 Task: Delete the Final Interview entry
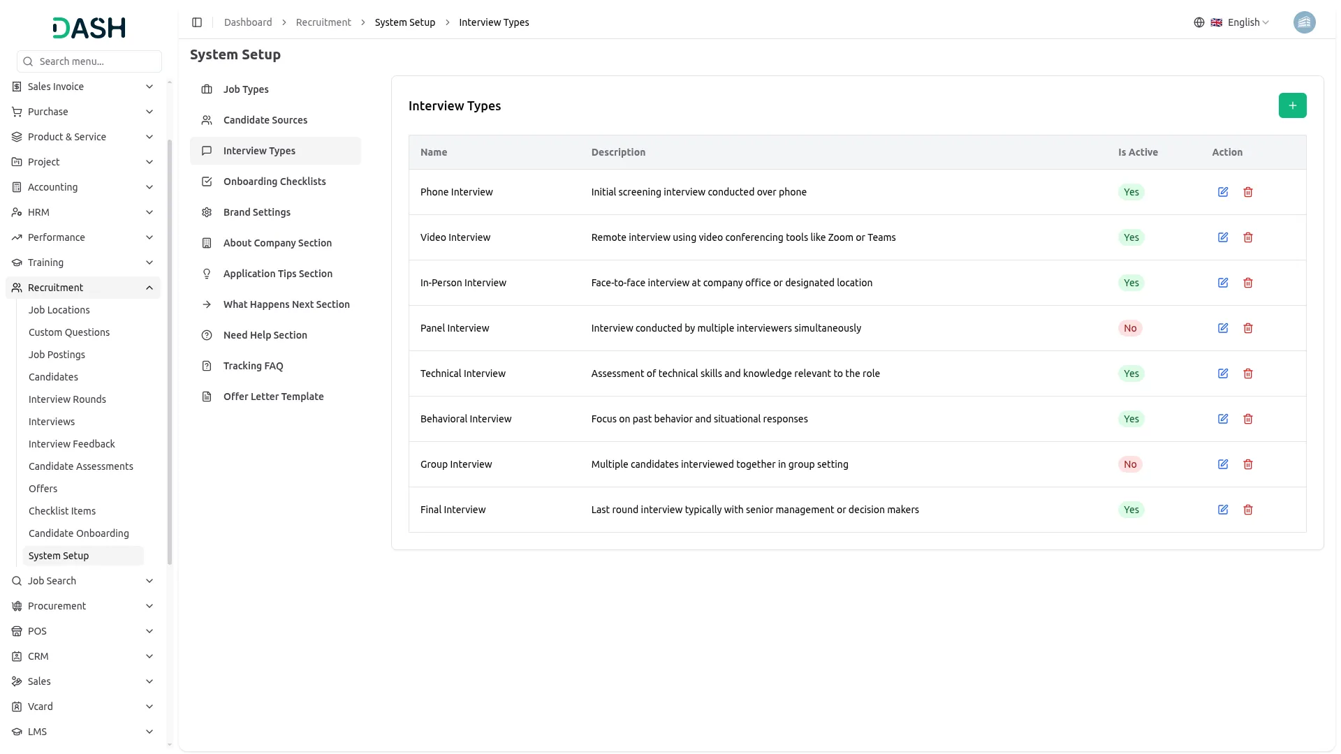pos(1248,510)
